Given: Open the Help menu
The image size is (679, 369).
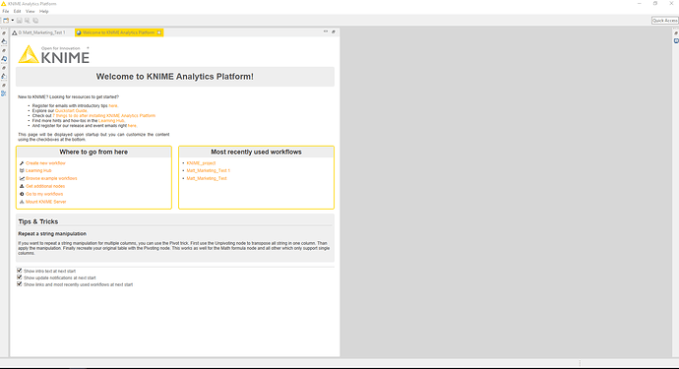Looking at the screenshot, I should 43,11.
